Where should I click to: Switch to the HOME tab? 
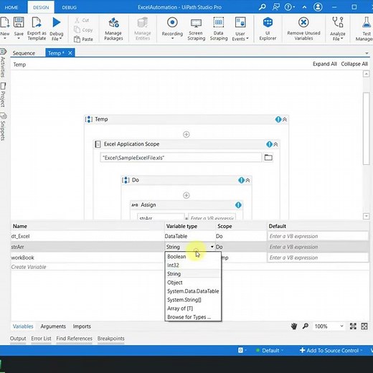coord(11,7)
